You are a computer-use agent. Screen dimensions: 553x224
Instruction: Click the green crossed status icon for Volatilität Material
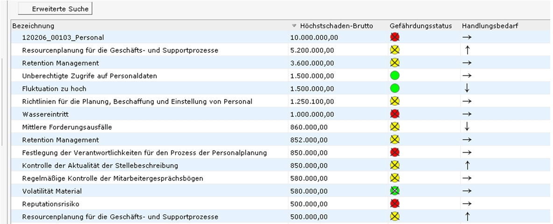pos(395,191)
